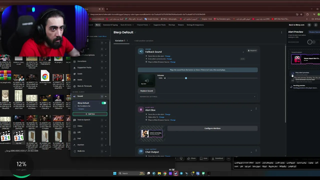Bookmark this page with star icon
Screen dimensions: 320x180
pyautogui.click(x=301, y=14)
